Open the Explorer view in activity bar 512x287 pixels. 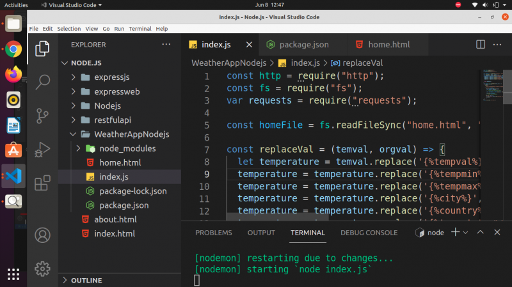pos(42,49)
